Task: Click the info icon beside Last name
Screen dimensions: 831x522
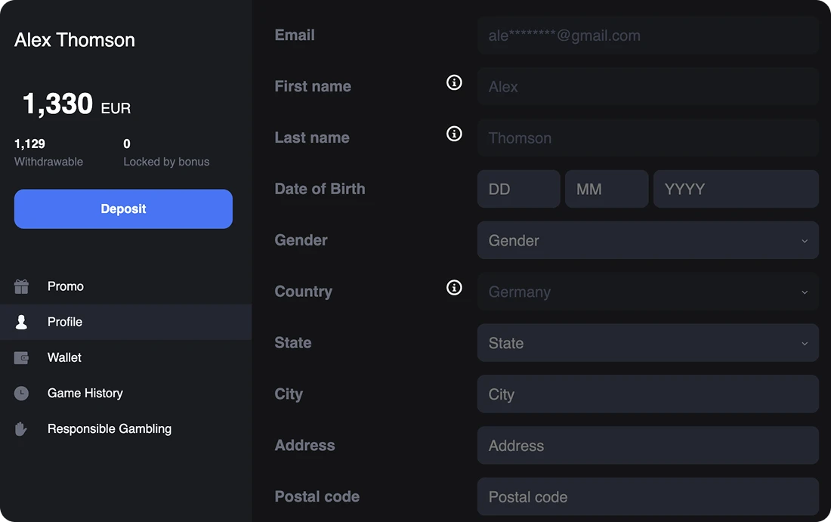Action: point(454,134)
